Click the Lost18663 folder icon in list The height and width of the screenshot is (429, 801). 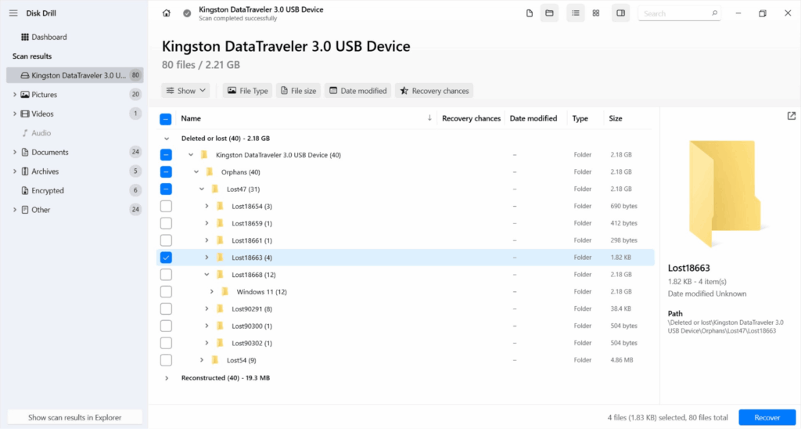220,258
